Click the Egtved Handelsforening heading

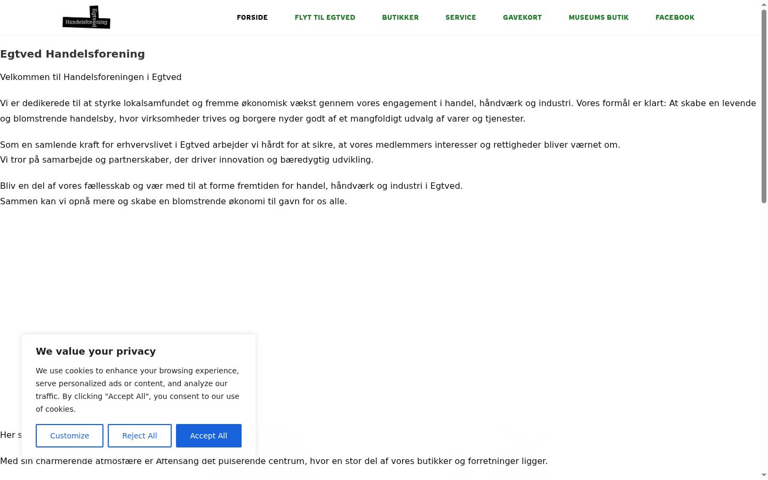[73, 54]
